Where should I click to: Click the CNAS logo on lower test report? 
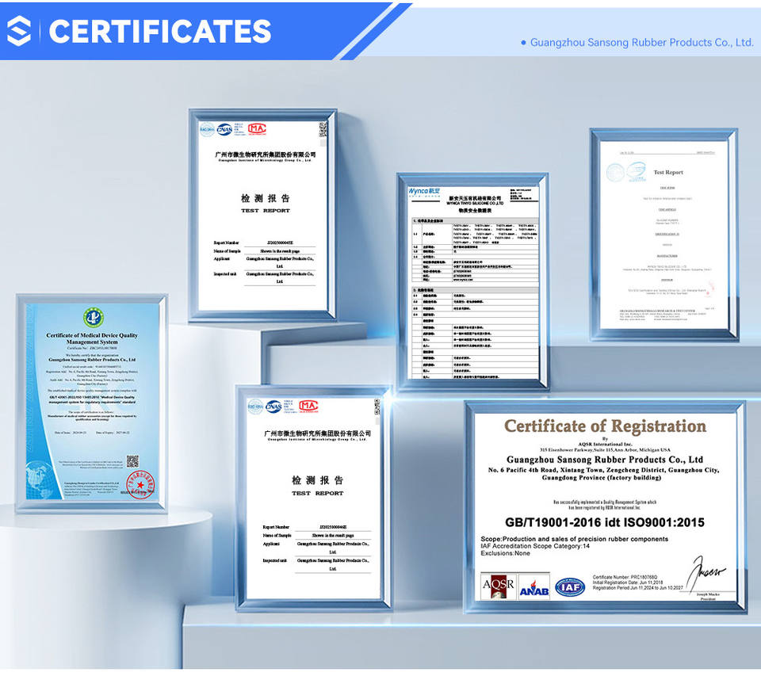273,407
